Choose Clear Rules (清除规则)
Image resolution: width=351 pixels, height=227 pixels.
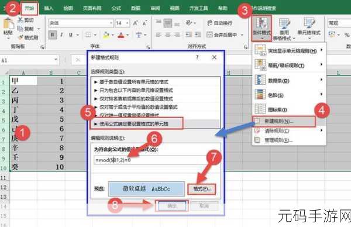[289, 130]
